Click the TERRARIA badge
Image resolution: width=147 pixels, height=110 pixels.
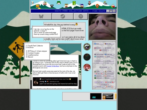pos(99,76)
